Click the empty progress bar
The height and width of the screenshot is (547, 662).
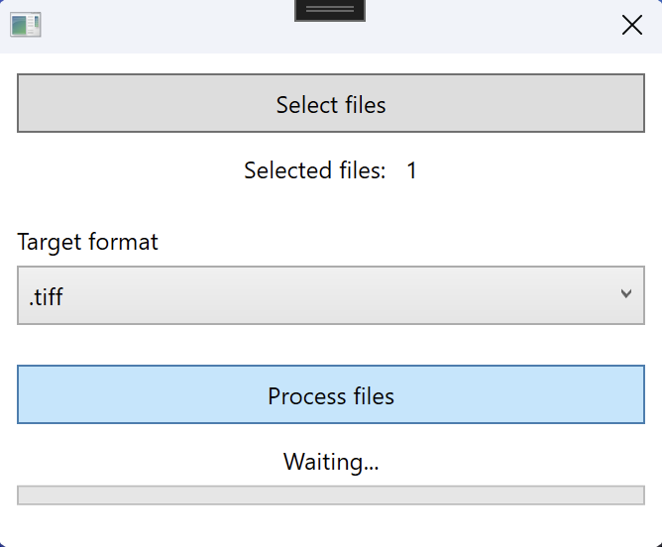point(331,495)
